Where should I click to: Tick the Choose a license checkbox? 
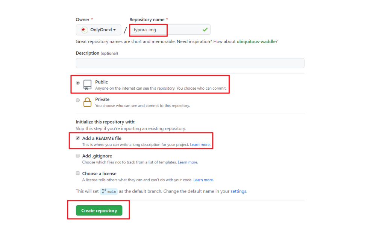(78, 173)
